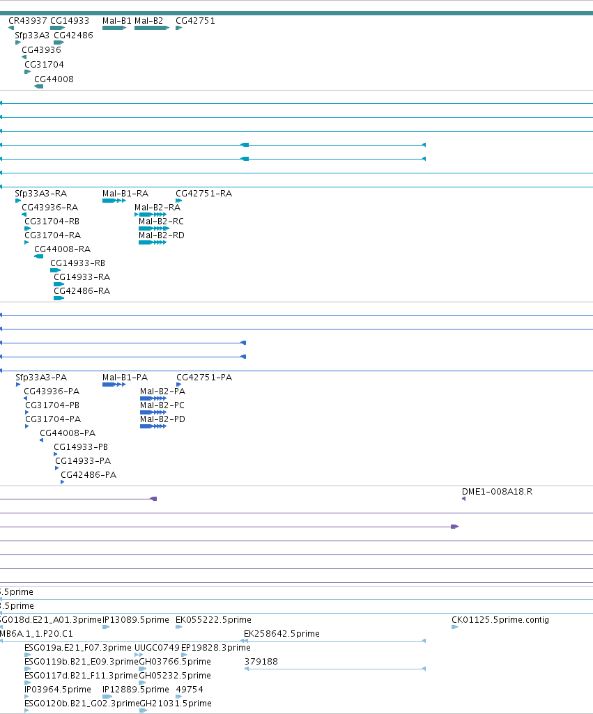Viewport: 593px width, 714px height.
Task: Select the GH21031.5prime EST label
Action: pos(176,704)
